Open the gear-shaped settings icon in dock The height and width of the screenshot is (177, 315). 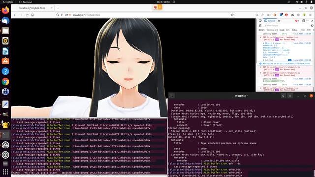(5, 155)
